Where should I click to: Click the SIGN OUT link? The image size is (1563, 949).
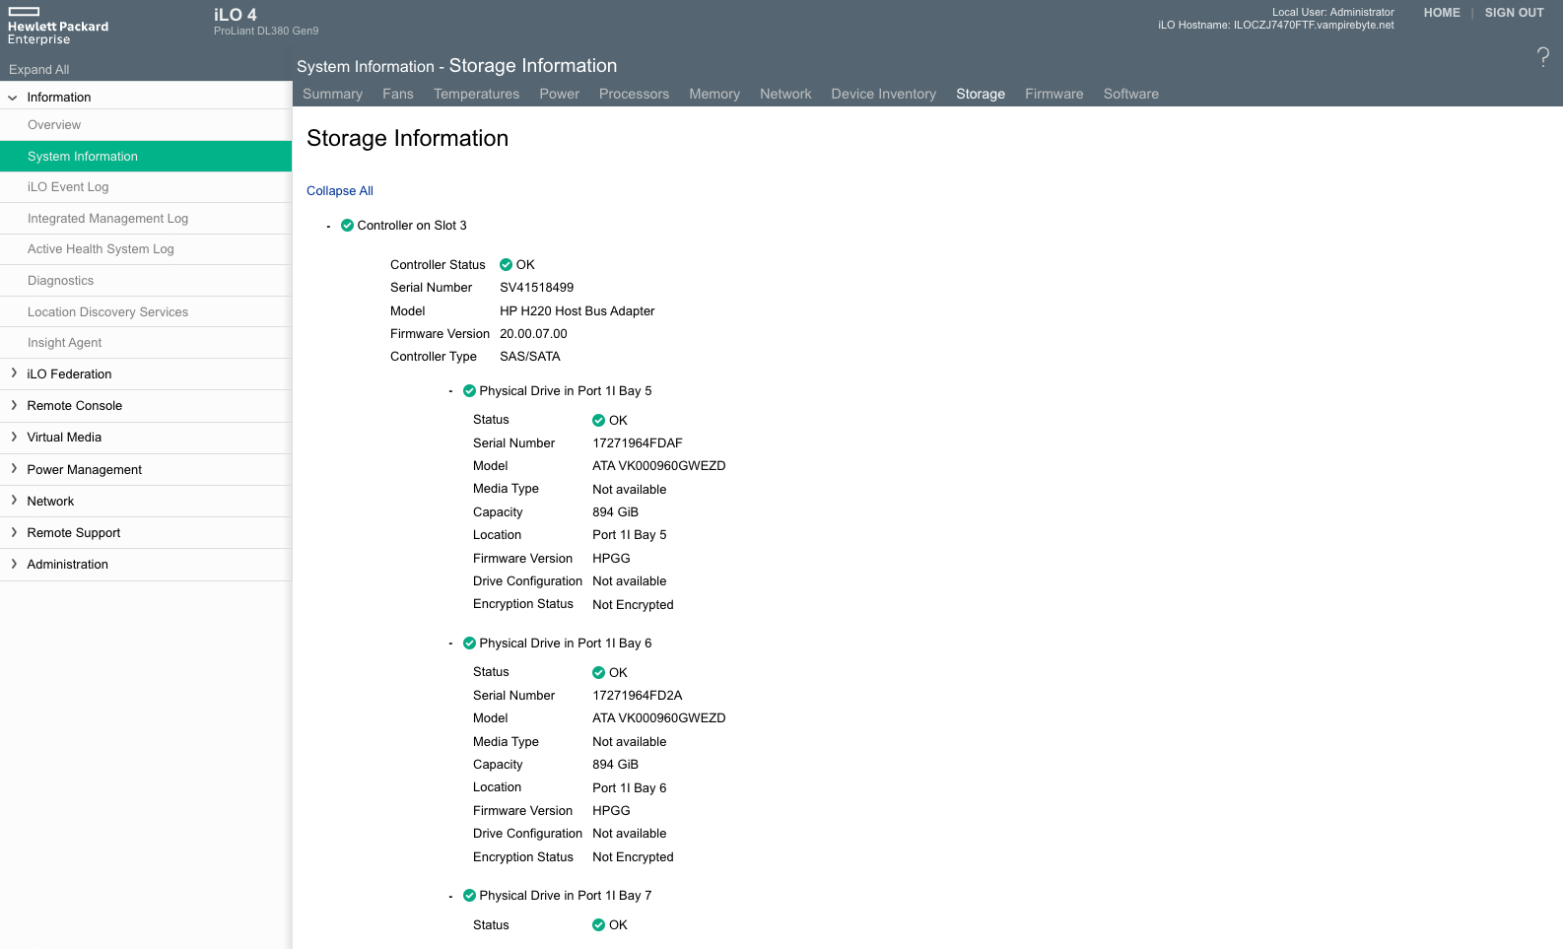point(1514,13)
